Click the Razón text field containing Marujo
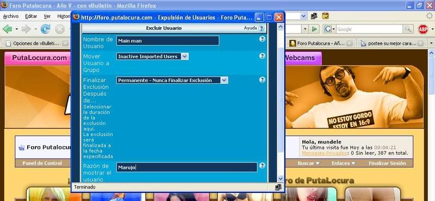Image resolution: width=435 pixels, height=201 pixels. (x=187, y=167)
